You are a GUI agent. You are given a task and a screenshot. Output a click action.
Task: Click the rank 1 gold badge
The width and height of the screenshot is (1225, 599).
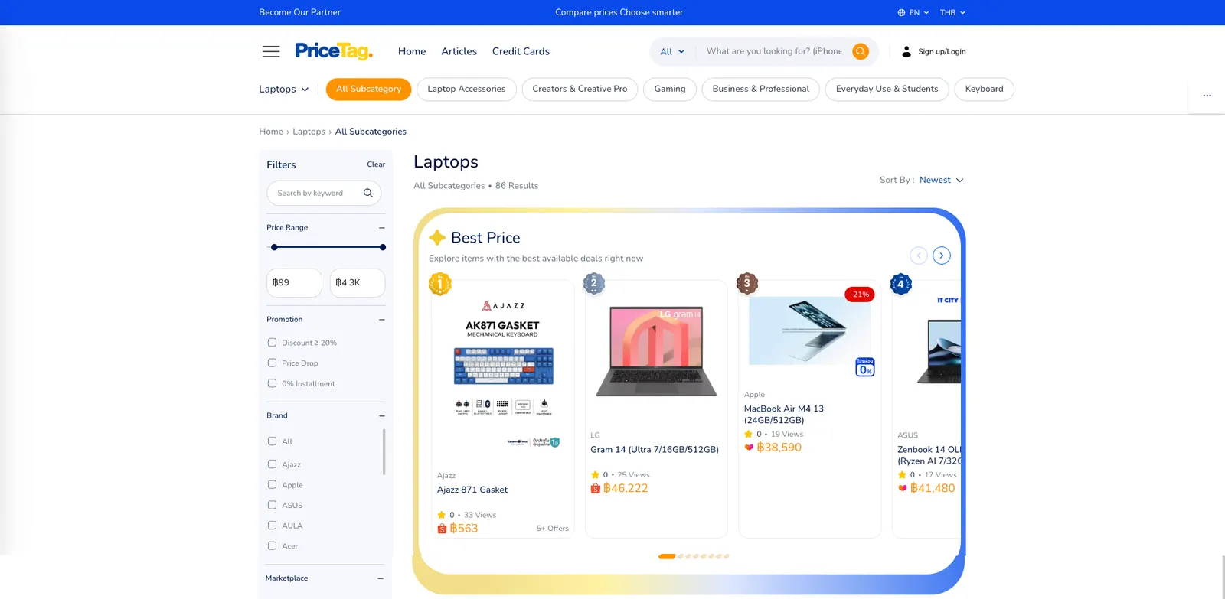(x=440, y=284)
